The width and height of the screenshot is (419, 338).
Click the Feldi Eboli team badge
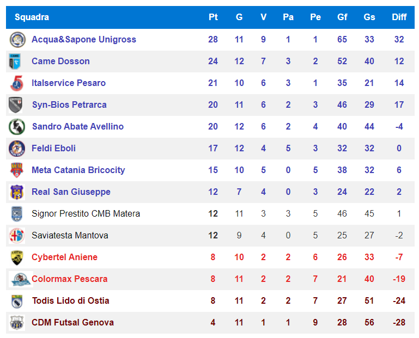(x=17, y=149)
